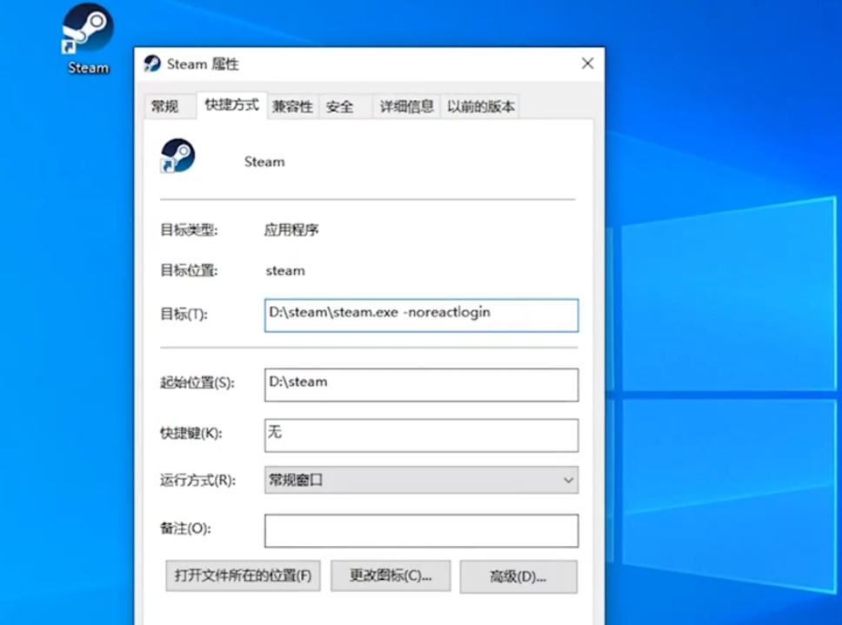Focus the 起始位置(S) text box
This screenshot has width=842, height=625.
coord(421,385)
